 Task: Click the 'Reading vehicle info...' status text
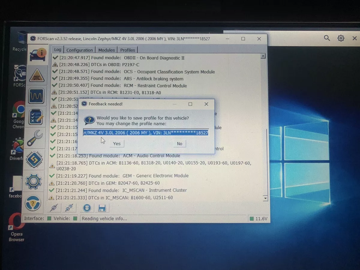pos(104,219)
